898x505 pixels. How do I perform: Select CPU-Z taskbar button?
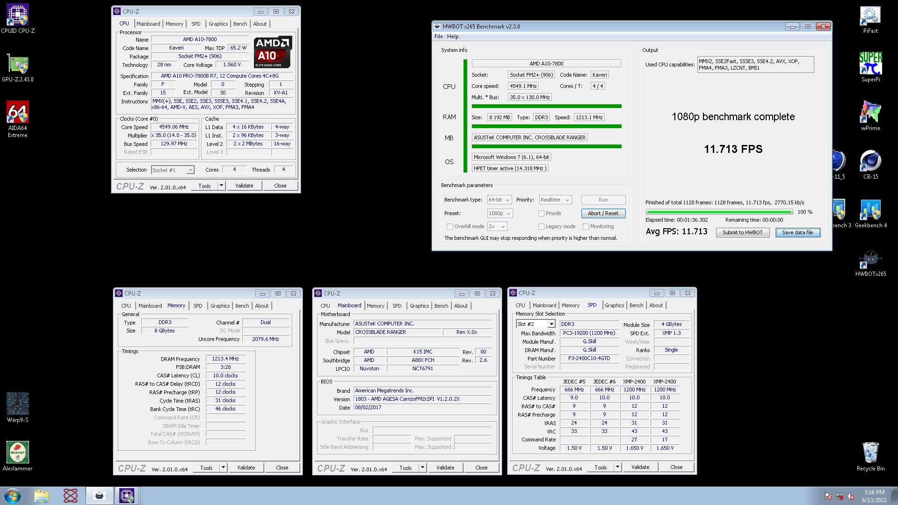127,496
